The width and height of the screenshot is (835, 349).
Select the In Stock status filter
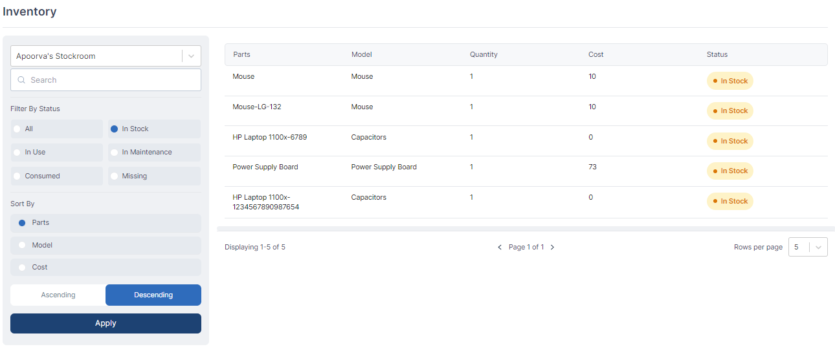pos(153,129)
